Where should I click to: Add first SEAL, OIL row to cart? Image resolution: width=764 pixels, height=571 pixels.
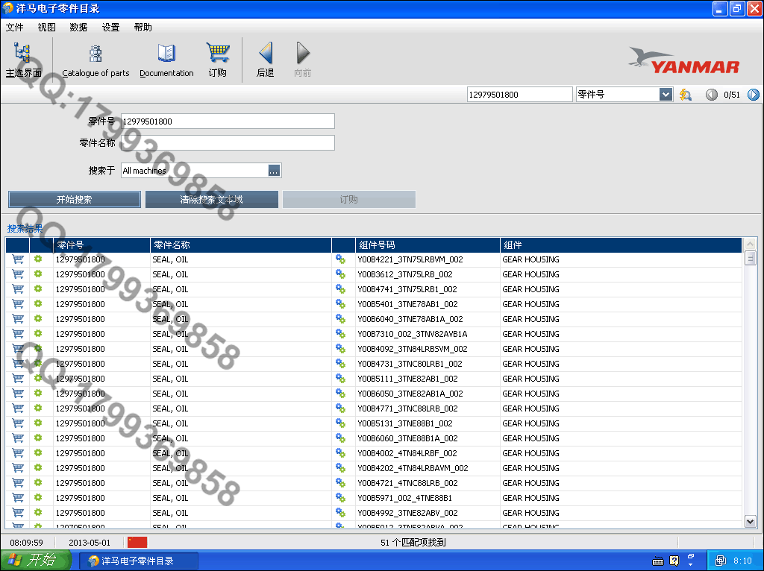tap(18, 259)
